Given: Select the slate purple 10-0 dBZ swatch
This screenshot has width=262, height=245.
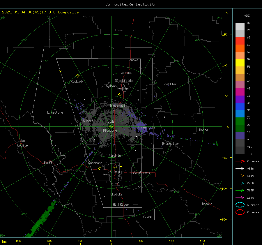Looking at the screenshot, I should tap(240, 136).
